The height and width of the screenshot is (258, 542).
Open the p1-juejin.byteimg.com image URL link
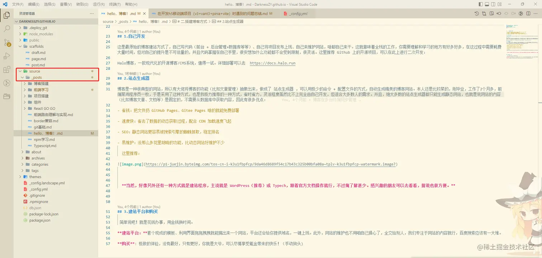270,164
